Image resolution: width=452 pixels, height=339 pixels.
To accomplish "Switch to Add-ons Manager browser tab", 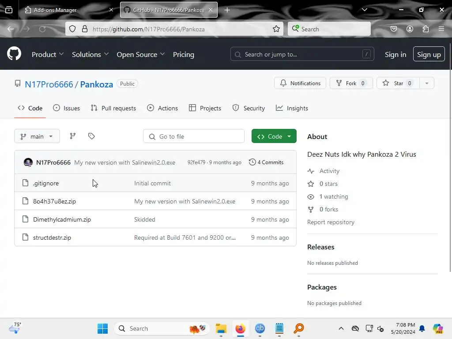I will point(68,10).
